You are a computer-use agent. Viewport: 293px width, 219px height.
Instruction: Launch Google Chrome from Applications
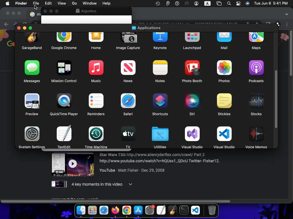(64, 37)
